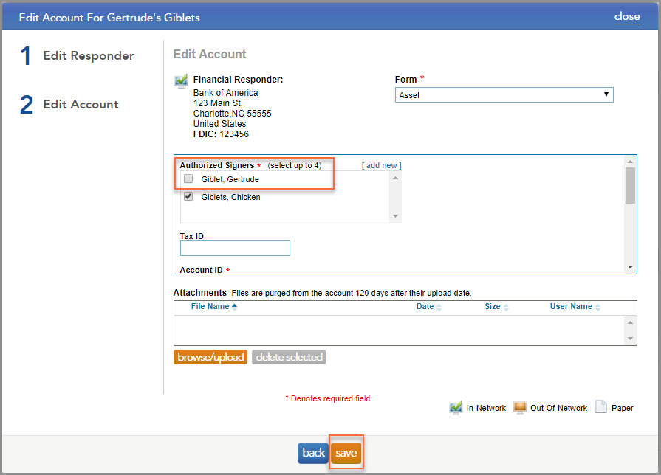Click the In-Network icon beside Financial Responder
This screenshot has width=661, height=475.
tap(181, 81)
